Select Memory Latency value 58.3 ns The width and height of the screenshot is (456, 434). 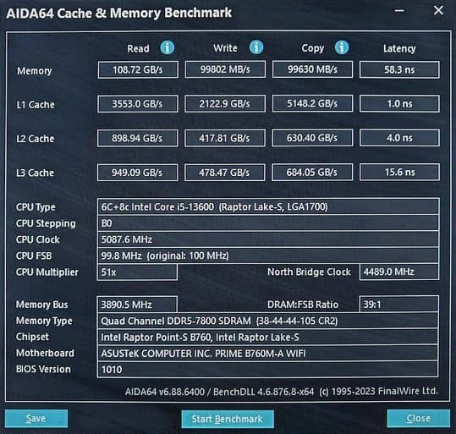tap(399, 70)
